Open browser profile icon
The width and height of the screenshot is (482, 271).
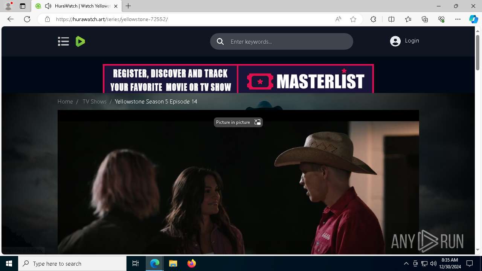tap(8, 6)
